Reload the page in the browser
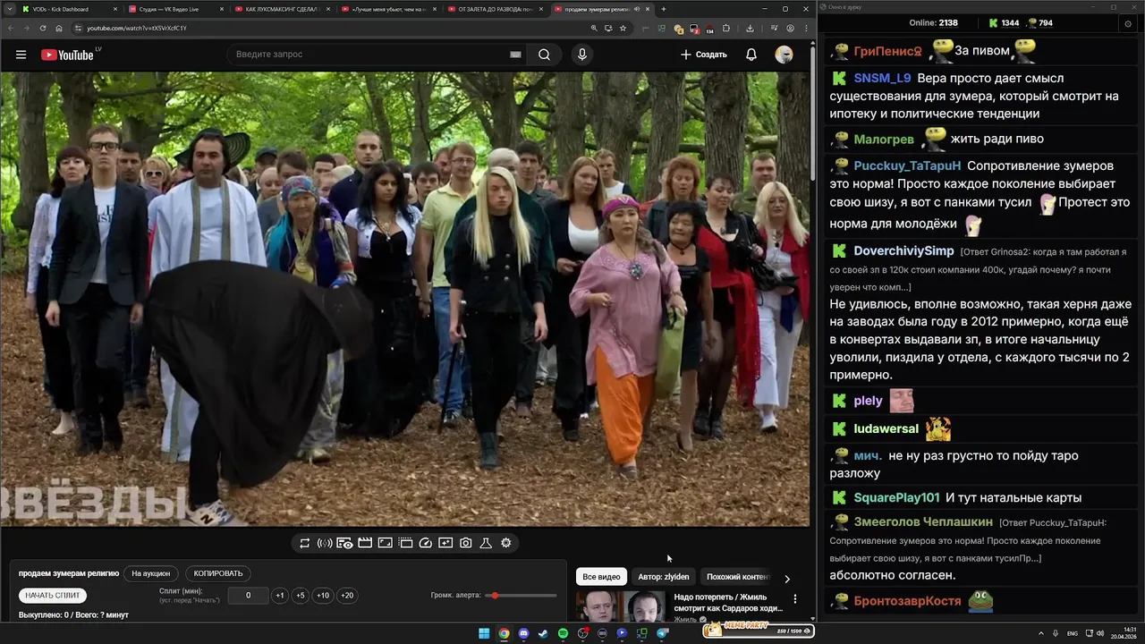 coord(42,28)
